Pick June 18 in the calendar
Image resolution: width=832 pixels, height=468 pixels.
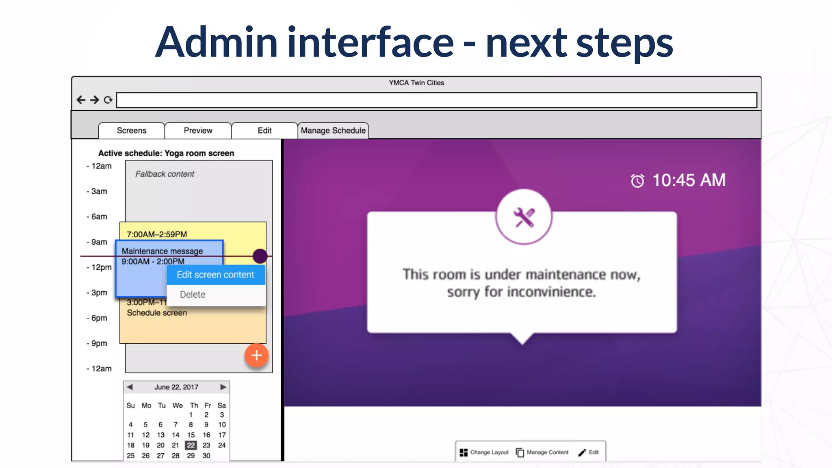click(130, 445)
